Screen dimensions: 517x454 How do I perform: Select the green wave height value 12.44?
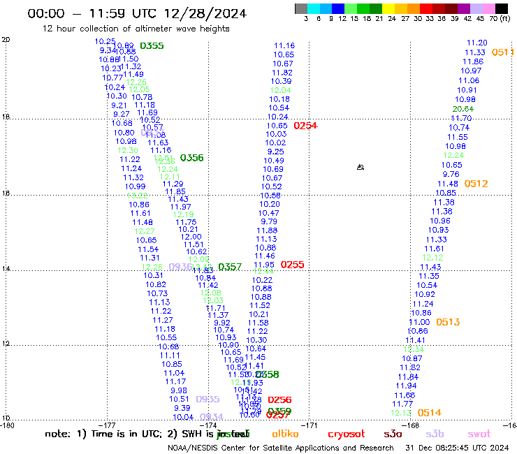click(x=263, y=271)
